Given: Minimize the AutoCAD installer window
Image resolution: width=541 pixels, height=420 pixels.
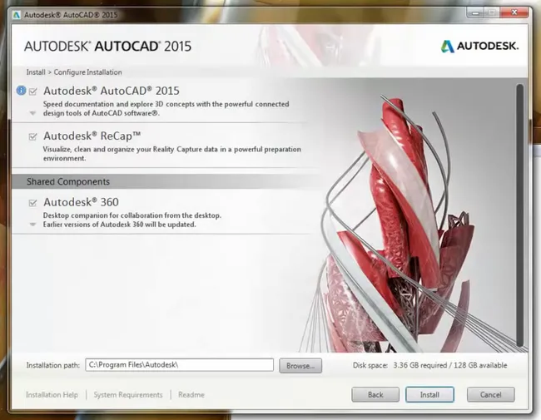Looking at the screenshot, I should [x=475, y=13].
